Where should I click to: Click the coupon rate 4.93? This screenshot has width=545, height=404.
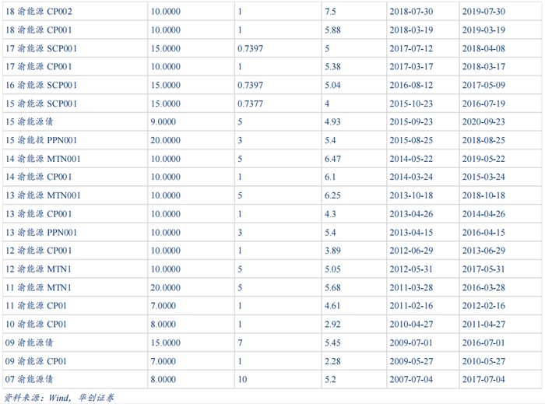(x=332, y=121)
